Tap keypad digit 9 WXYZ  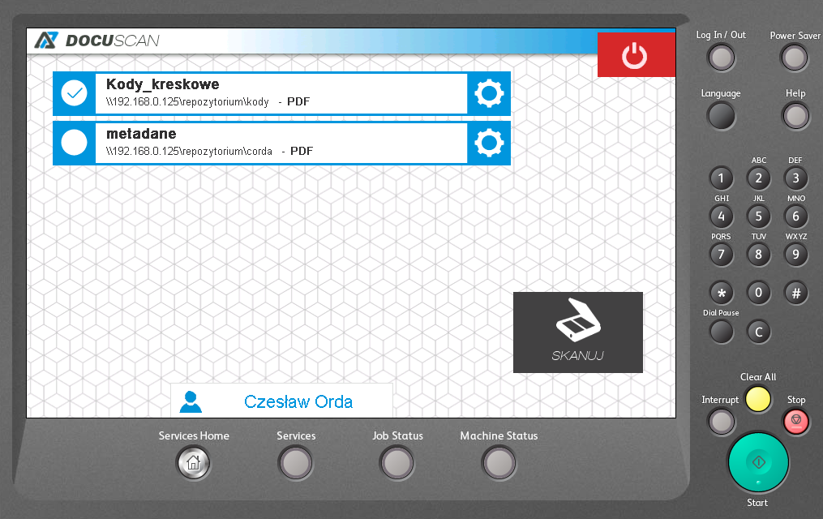click(795, 255)
